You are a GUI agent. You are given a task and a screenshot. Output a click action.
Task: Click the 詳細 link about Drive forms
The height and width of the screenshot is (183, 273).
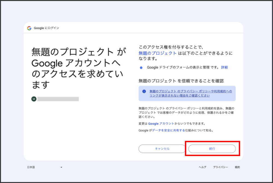pyautogui.click(x=225, y=67)
